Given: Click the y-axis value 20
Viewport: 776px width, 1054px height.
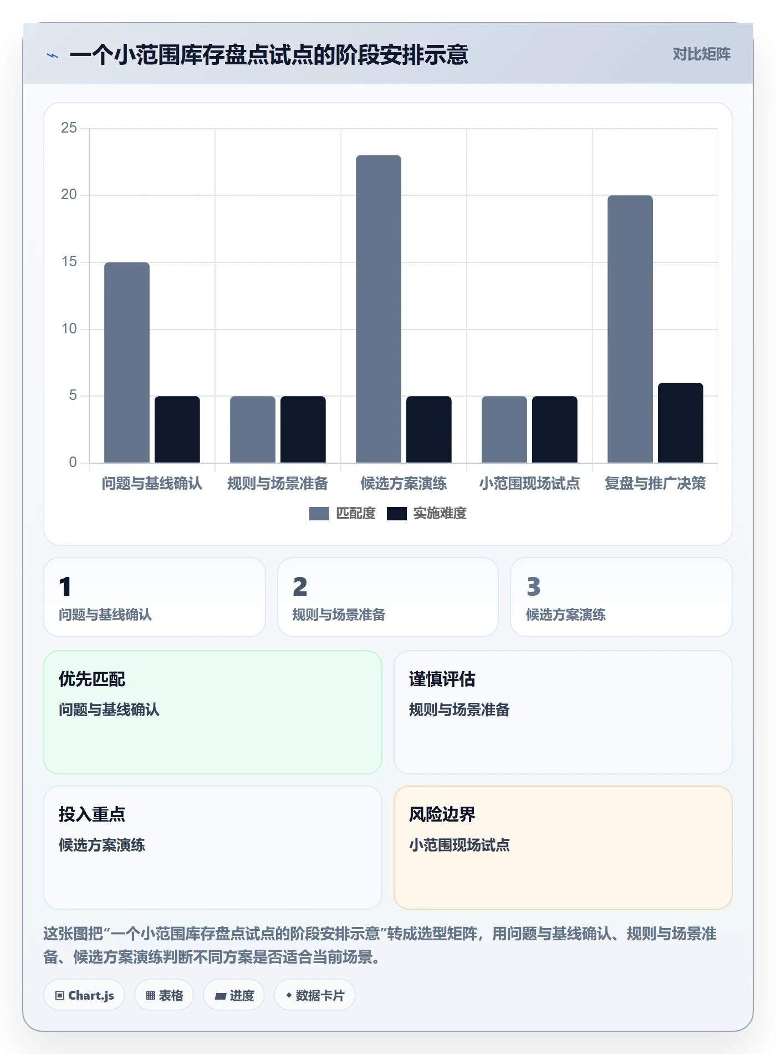Looking at the screenshot, I should point(69,195).
